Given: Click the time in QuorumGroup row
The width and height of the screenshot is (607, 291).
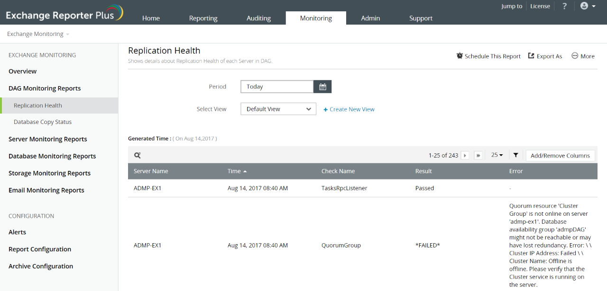Looking at the screenshot, I should pyautogui.click(x=258, y=246).
